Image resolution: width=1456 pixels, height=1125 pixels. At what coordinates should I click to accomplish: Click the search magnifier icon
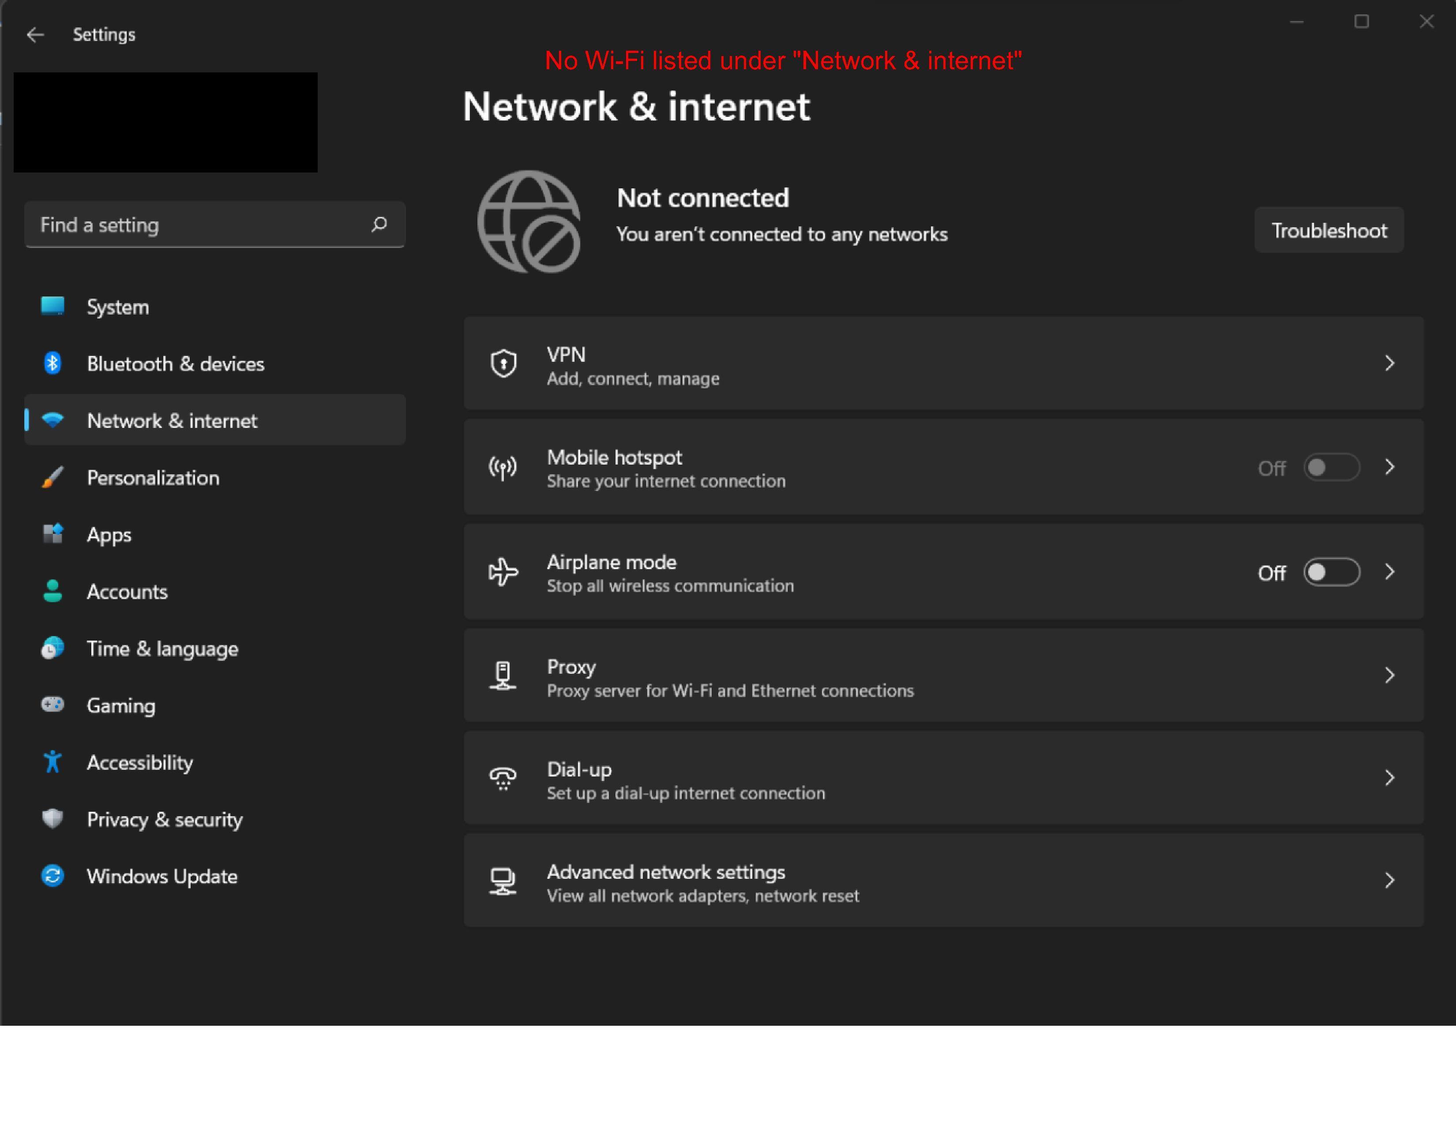click(379, 225)
